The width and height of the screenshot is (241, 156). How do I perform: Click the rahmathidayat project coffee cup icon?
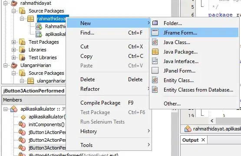tap(14, 3)
